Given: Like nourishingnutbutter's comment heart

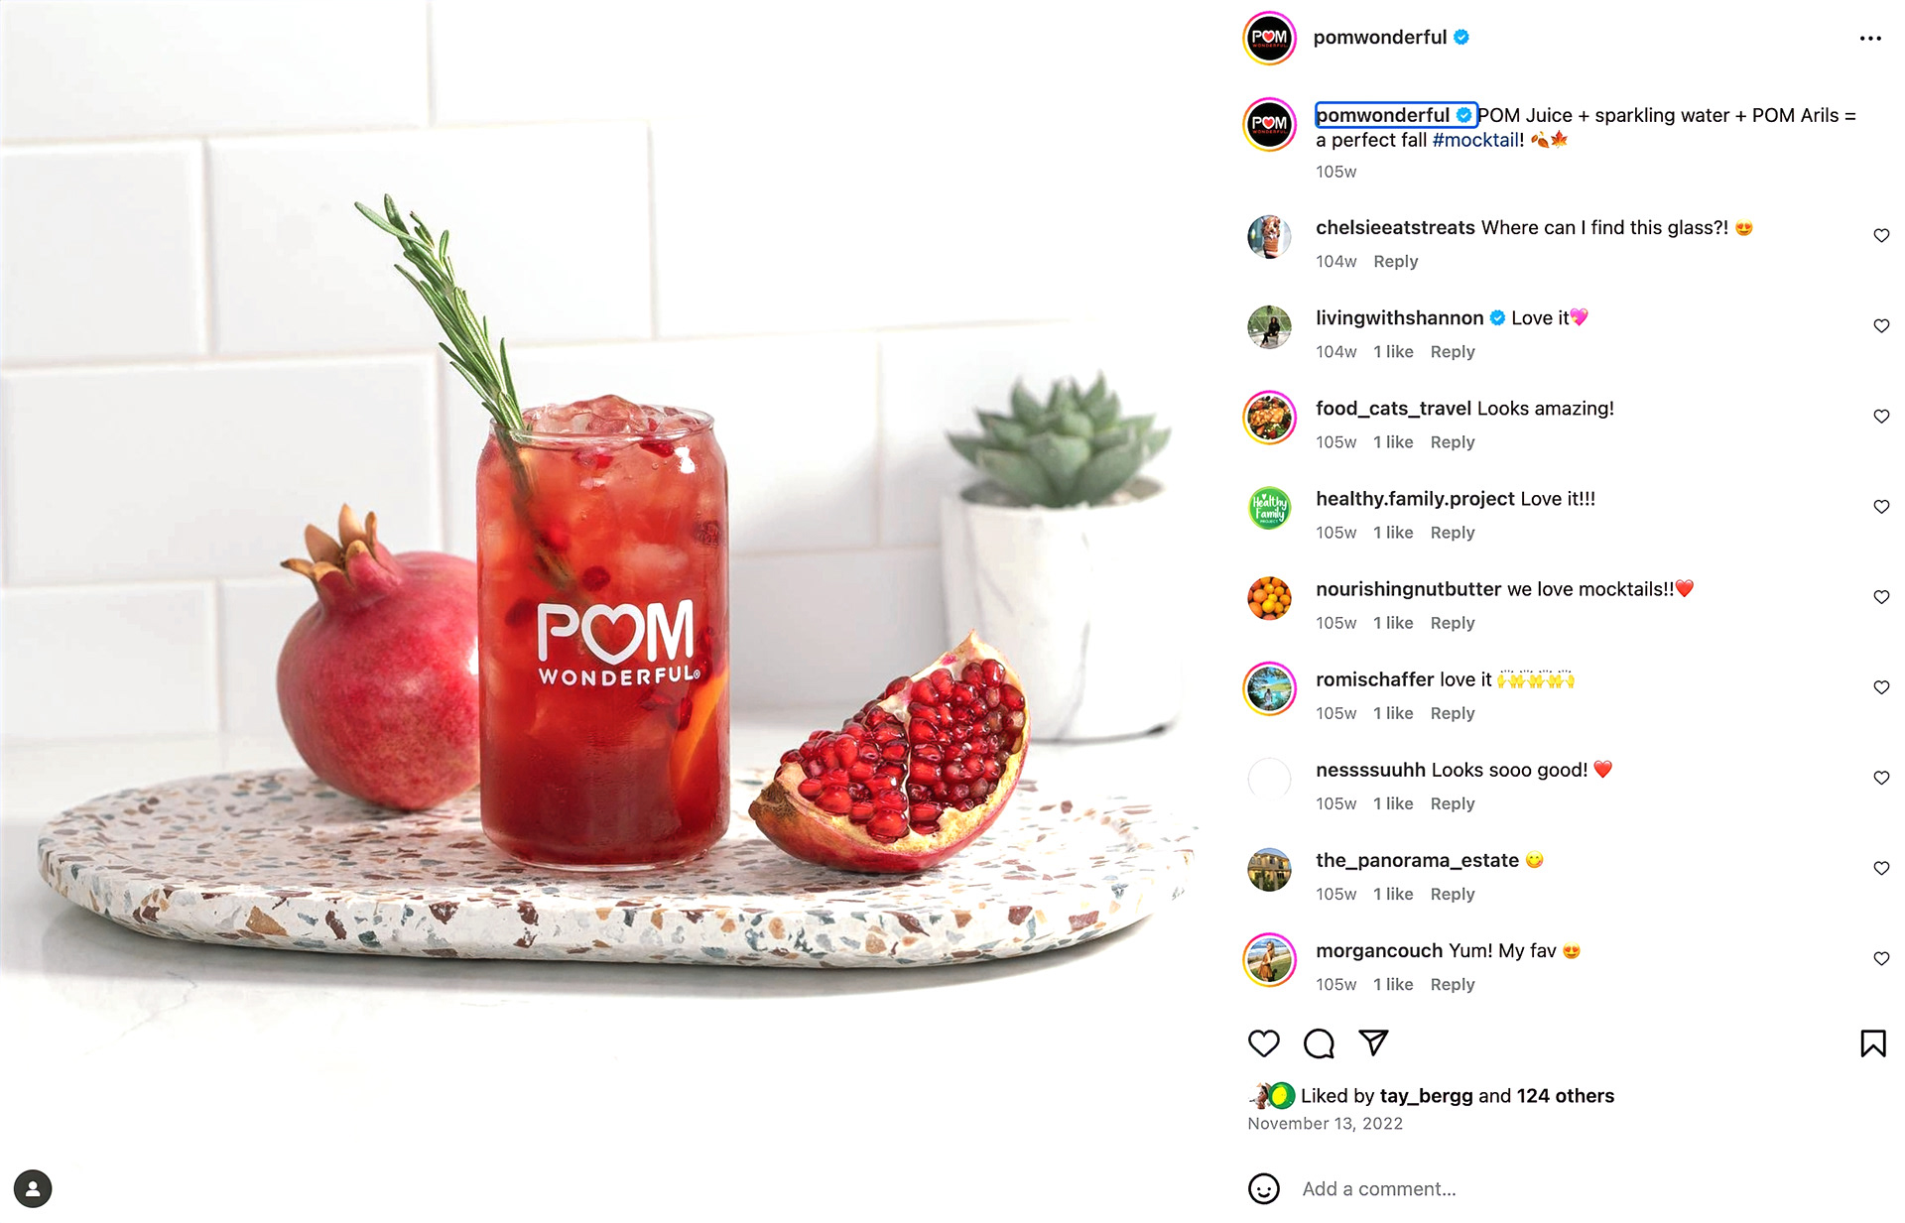Looking at the screenshot, I should point(1881,597).
